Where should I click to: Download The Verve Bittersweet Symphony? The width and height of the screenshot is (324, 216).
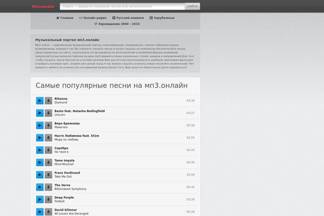[49, 187]
